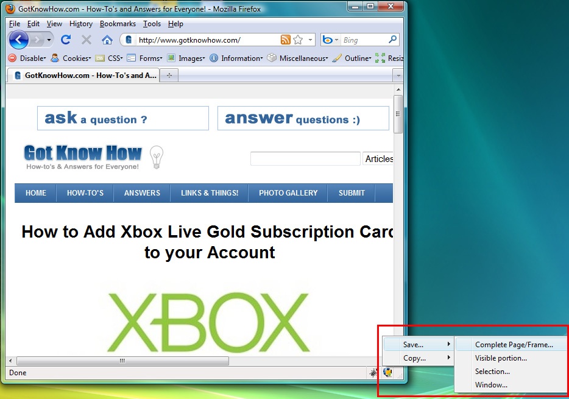Go back with the blue Back arrow
This screenshot has width=569, height=399.
(x=18, y=40)
